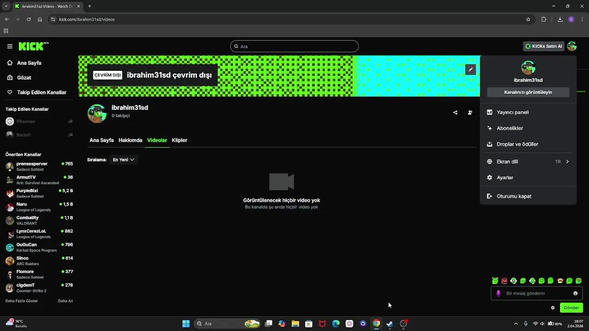Screen dimensions: 589x331
Task: Click ibrahim31sd channel avatar picture
Action: coord(97,114)
